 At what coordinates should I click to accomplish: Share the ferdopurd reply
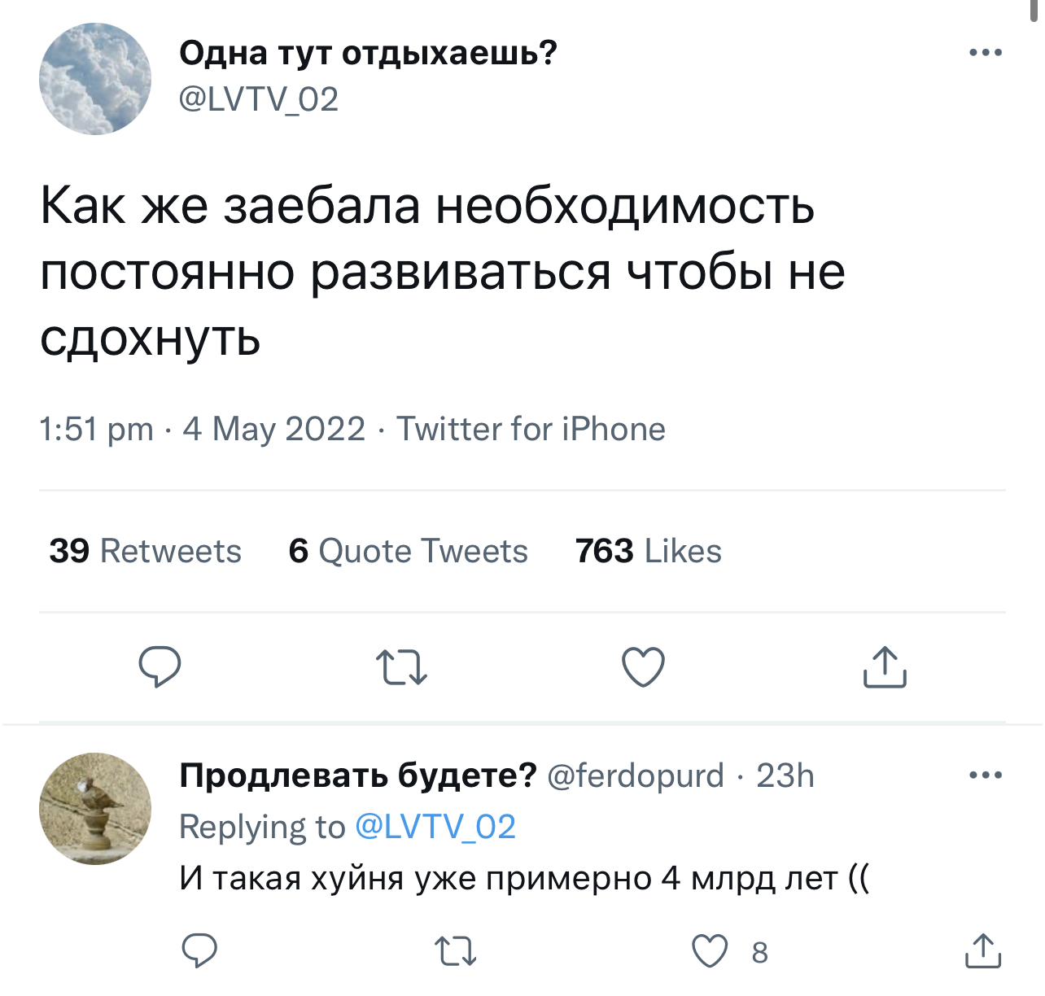pos(982,950)
